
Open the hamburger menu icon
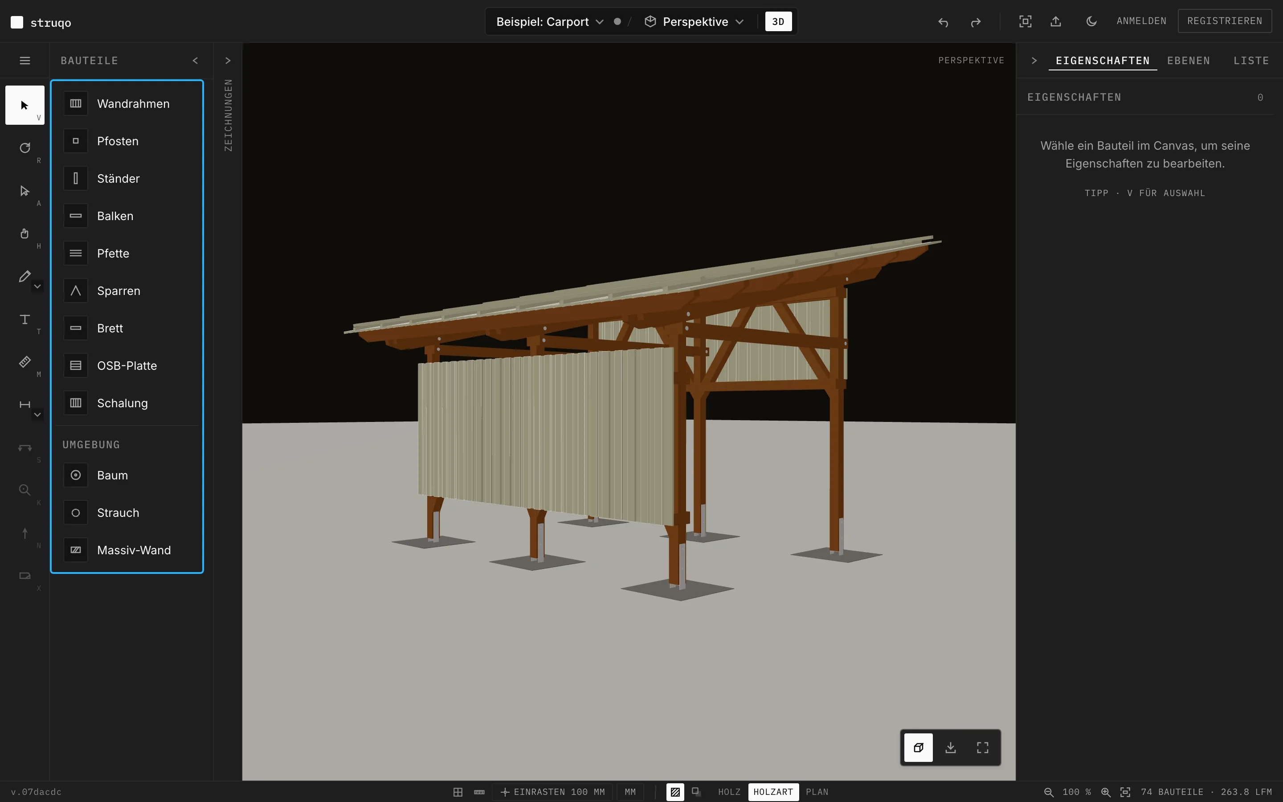point(25,61)
